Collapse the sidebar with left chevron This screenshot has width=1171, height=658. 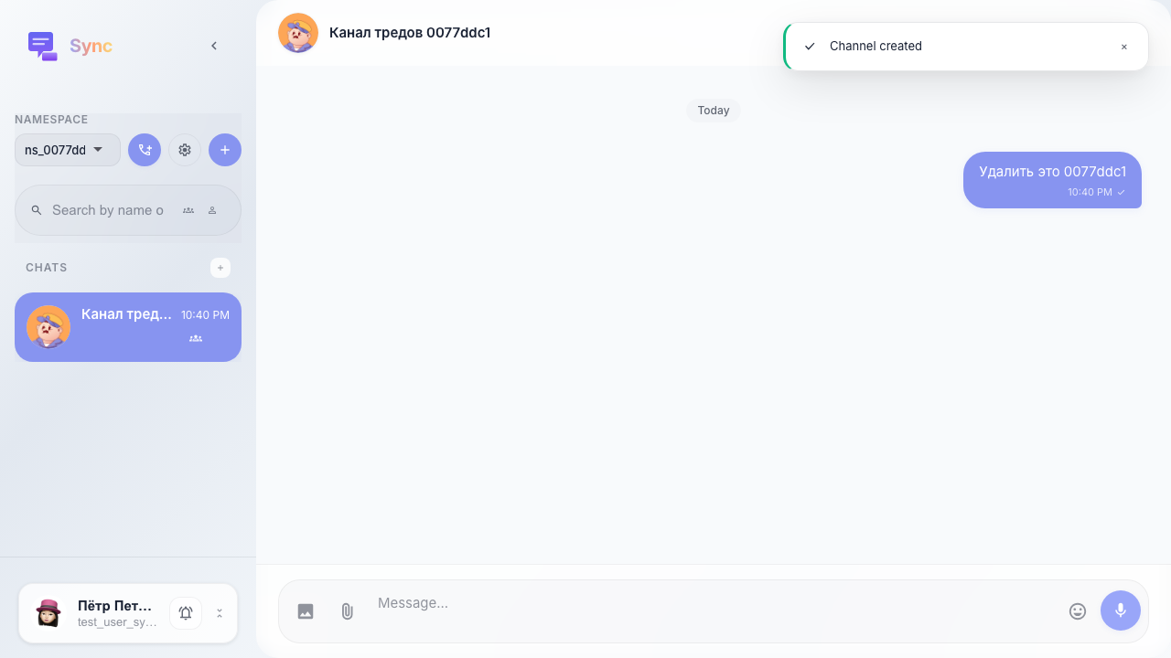[214, 46]
